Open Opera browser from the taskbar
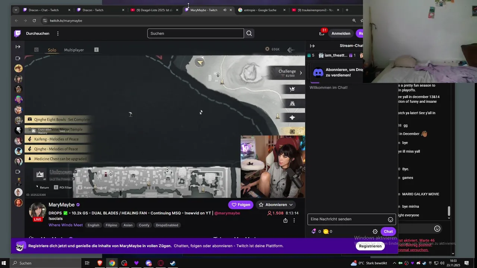 pos(161,263)
